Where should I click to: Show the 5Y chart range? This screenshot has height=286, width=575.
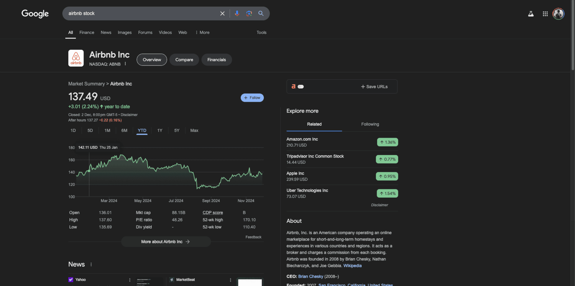pos(177,131)
